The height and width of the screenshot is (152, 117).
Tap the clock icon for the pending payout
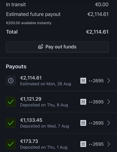click(x=11, y=81)
